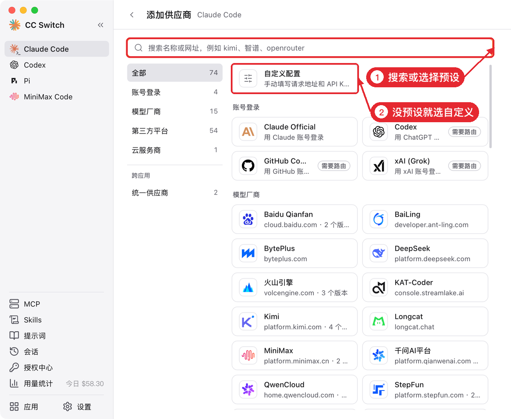
Task: Click developer.ant-ling.com text
Action: 431,225
